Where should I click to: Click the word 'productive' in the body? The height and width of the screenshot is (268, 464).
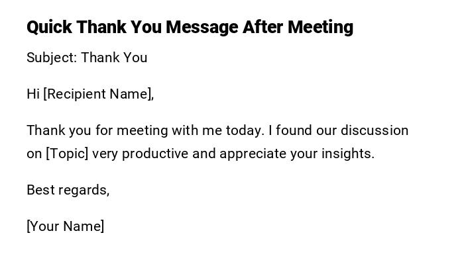(155, 154)
